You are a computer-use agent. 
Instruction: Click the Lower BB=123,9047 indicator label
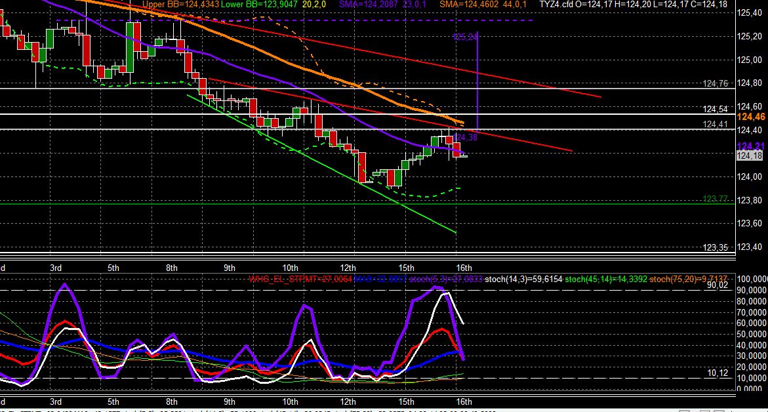point(259,5)
